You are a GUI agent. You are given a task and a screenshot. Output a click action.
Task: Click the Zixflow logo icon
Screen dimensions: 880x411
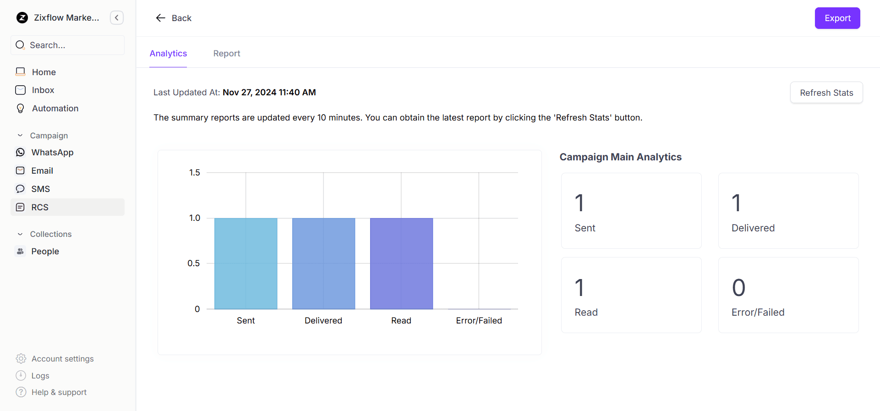(22, 18)
